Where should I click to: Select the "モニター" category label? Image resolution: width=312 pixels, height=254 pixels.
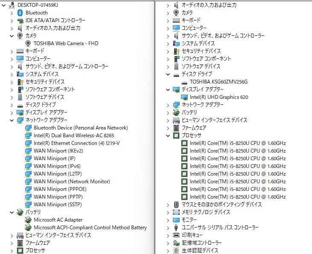[189, 220]
